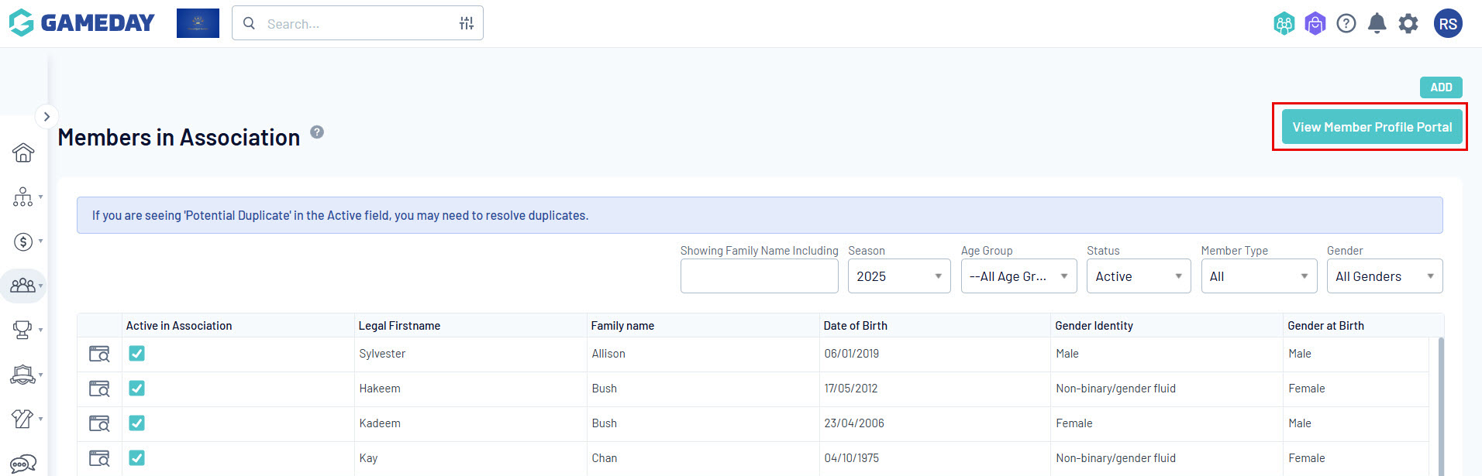
Task: Expand the Status dropdown showing Active
Action: (x=1138, y=276)
